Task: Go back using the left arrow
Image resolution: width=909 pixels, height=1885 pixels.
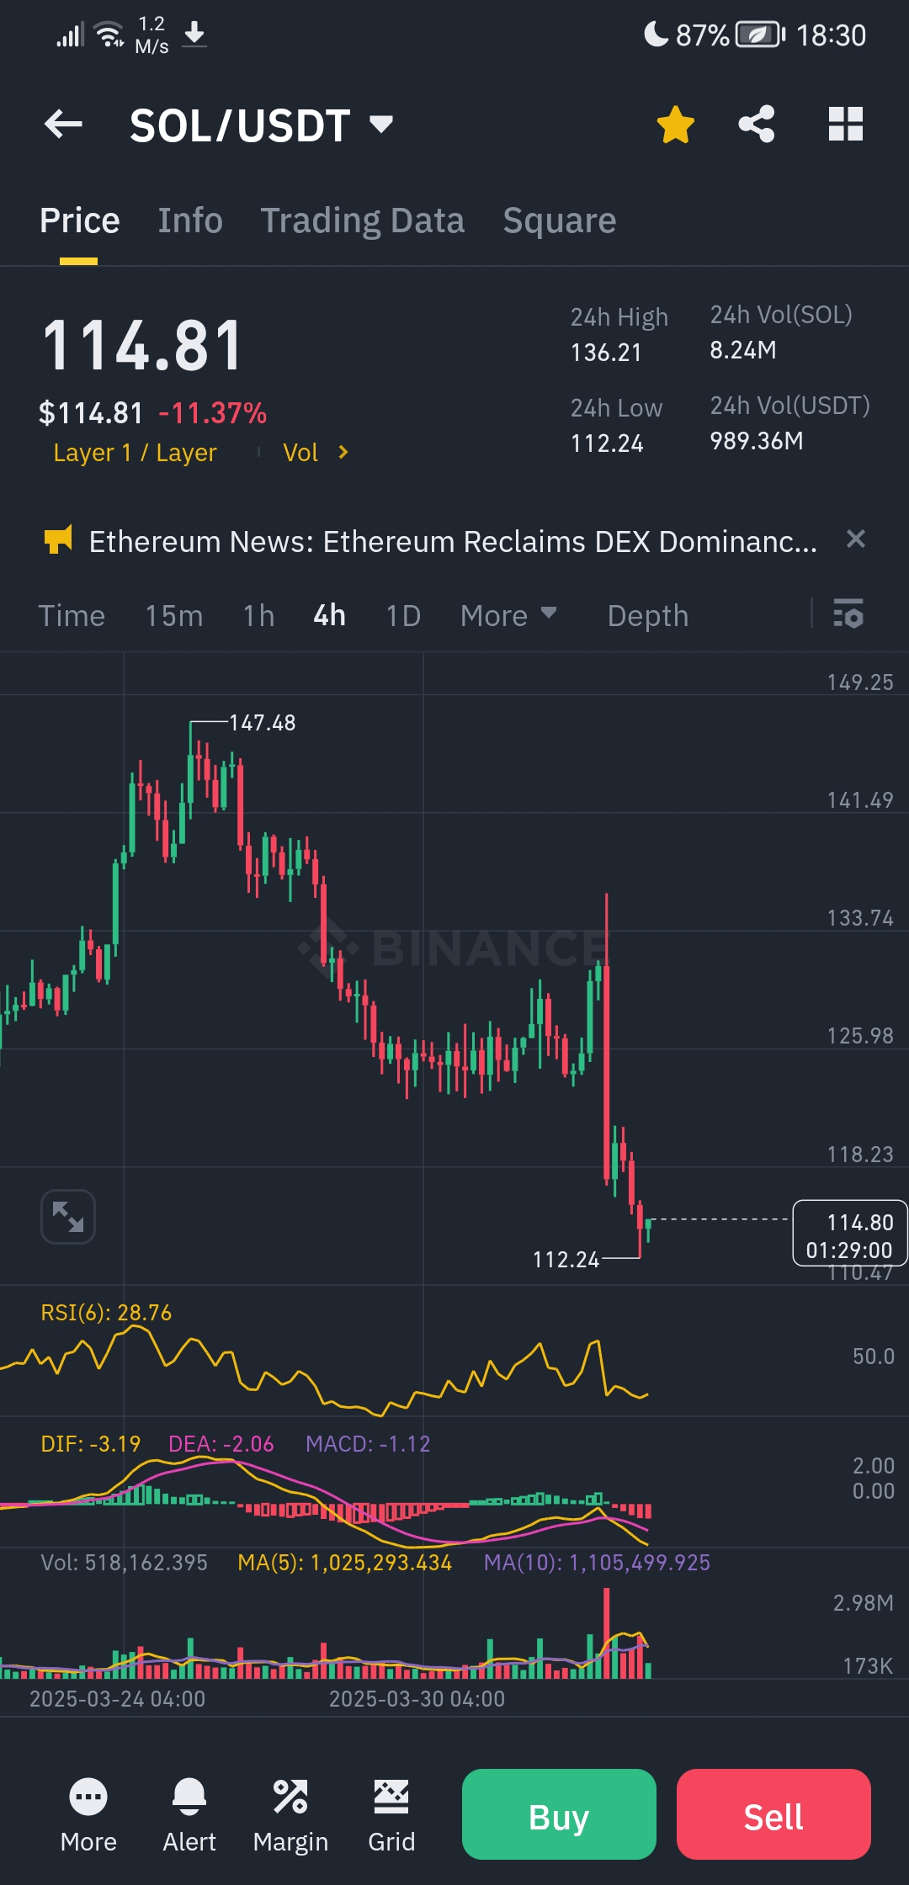Action: pyautogui.click(x=63, y=125)
